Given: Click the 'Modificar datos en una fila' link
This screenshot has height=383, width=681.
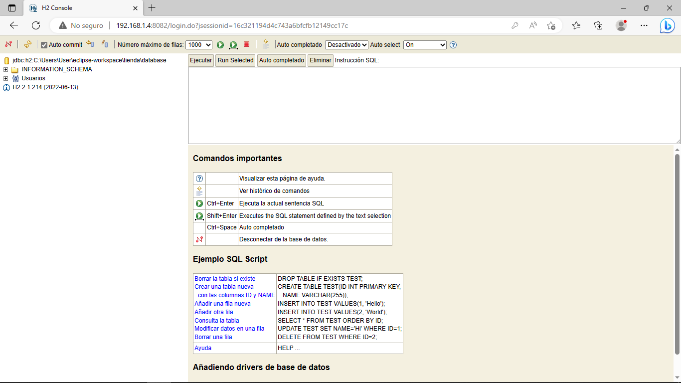Looking at the screenshot, I should tap(229, 329).
